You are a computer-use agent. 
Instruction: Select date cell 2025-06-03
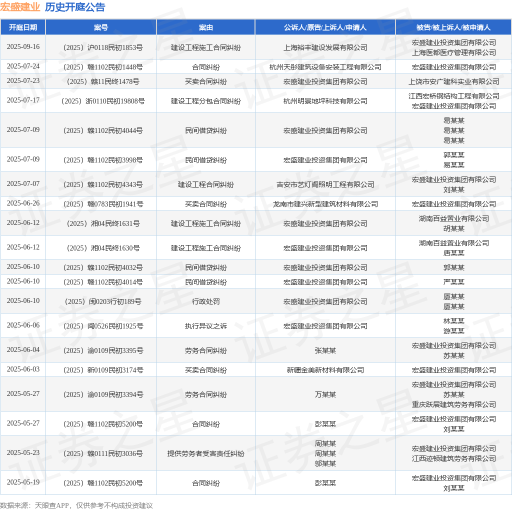pos(23,369)
